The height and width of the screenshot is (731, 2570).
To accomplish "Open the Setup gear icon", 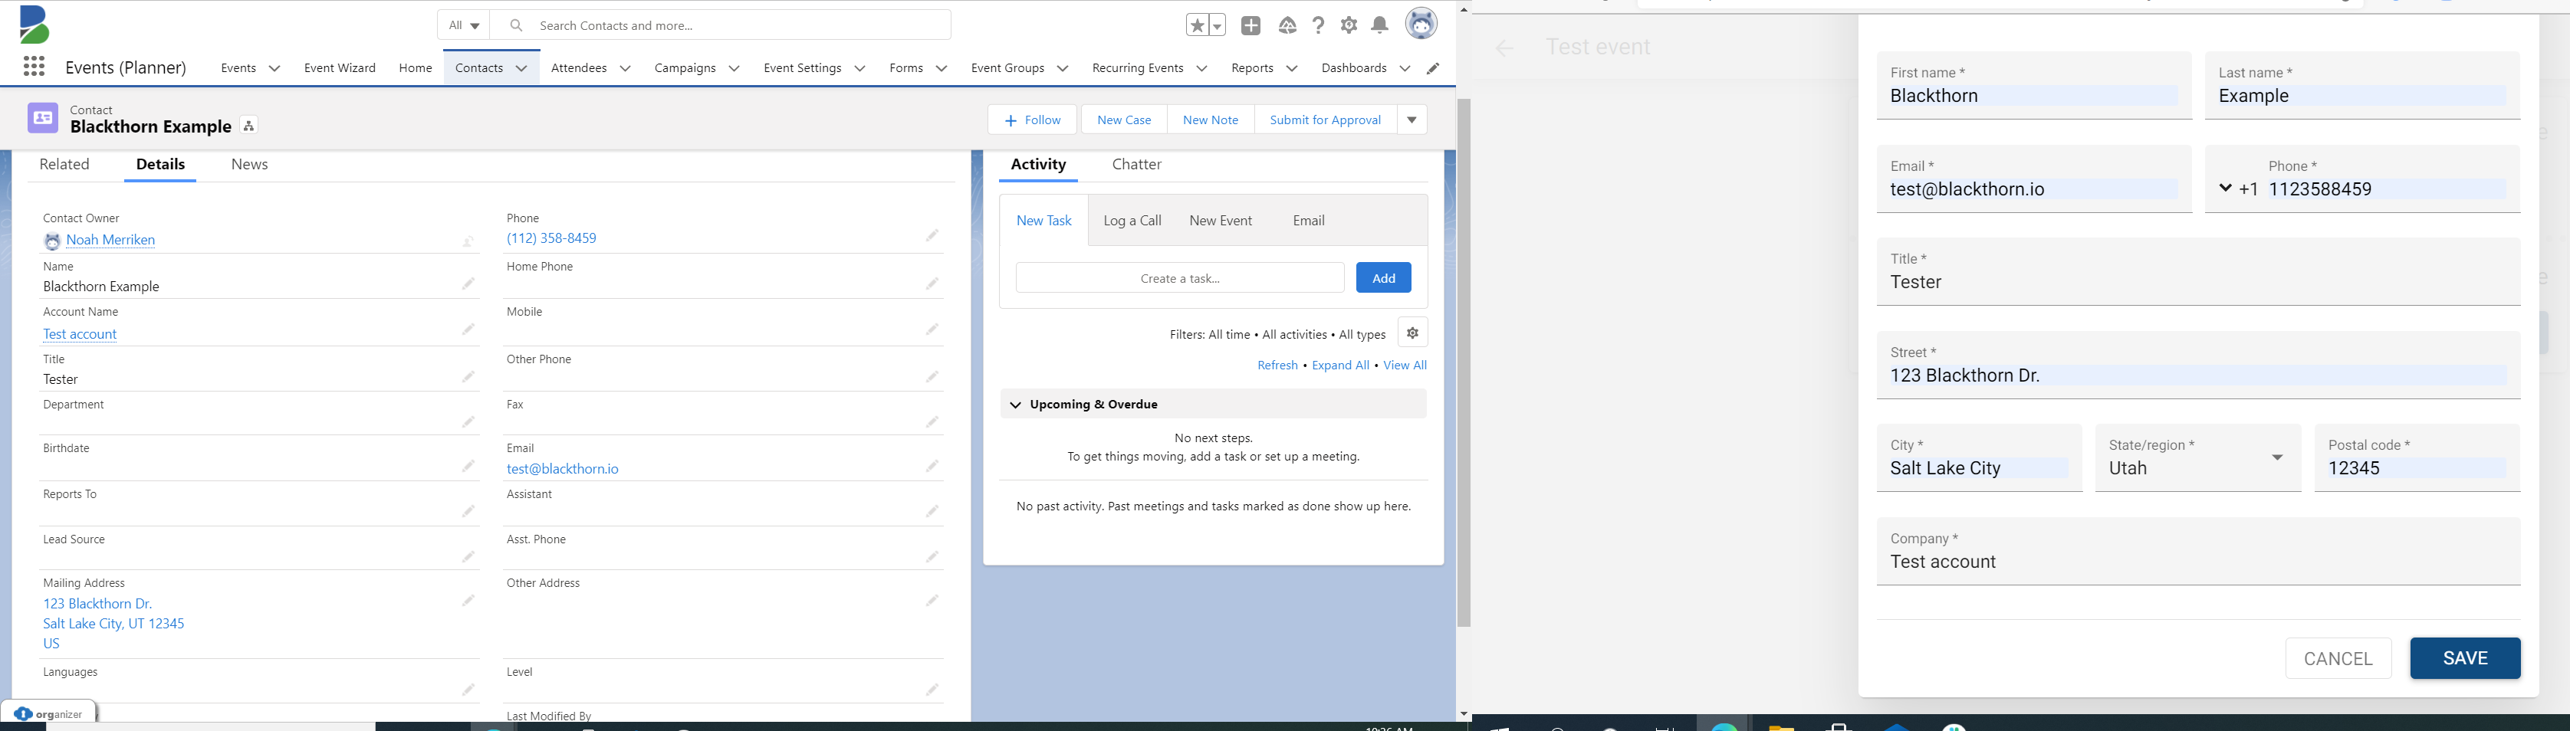I will coord(1349,26).
